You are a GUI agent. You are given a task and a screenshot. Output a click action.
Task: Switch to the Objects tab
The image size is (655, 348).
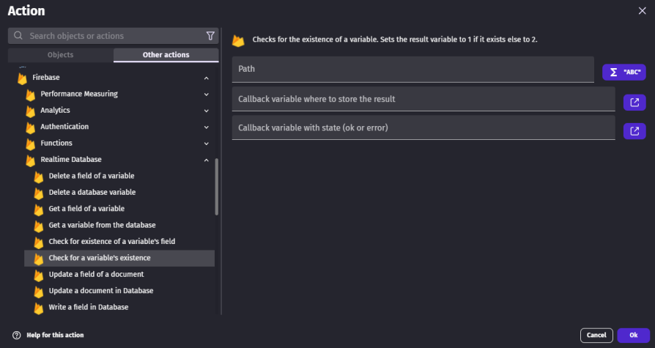pyautogui.click(x=61, y=55)
